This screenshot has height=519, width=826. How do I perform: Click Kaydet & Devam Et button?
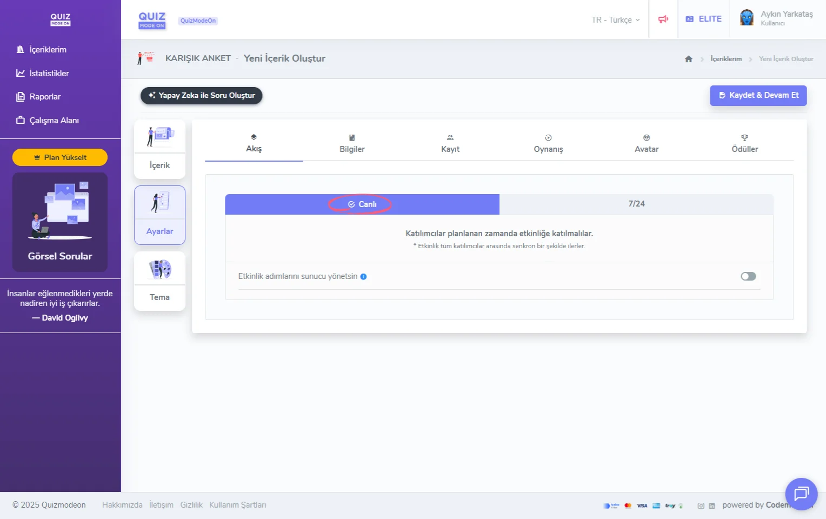758,95
